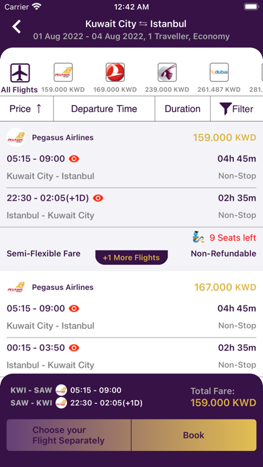
Task: Choose your Flight Separately
Action: pos(68,435)
